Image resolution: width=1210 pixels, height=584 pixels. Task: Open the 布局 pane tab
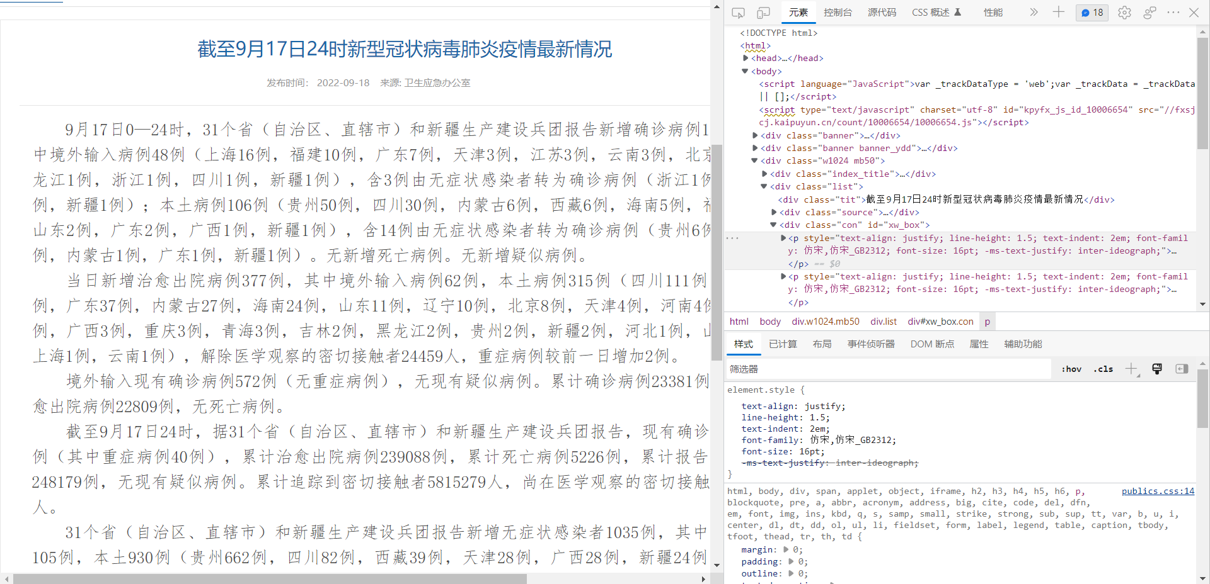tap(822, 344)
